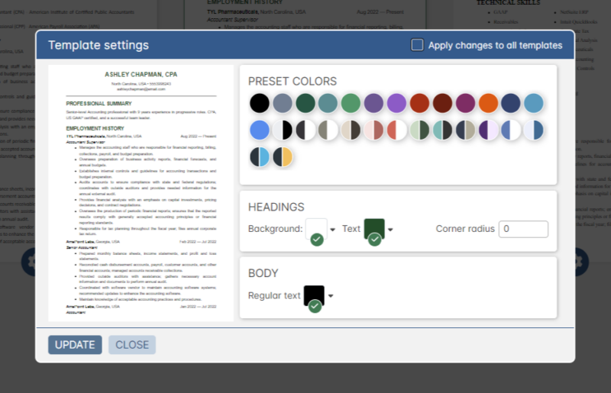Click the Ashley Chapman resume preview
Image resolution: width=611 pixels, height=393 pixels.
coord(141,192)
